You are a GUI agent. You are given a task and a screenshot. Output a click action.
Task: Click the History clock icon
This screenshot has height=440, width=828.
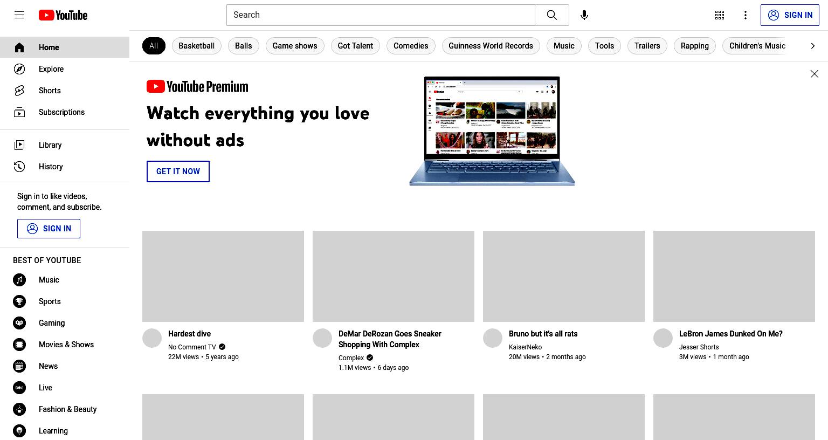coord(19,167)
